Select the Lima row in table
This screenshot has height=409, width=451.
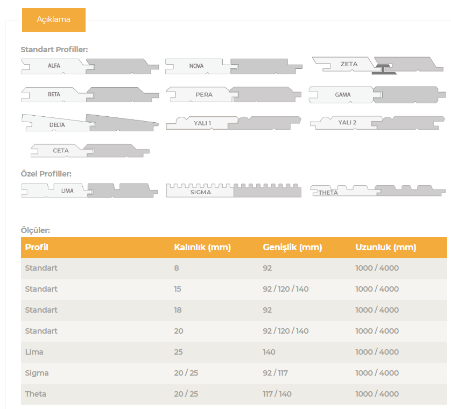(34, 352)
